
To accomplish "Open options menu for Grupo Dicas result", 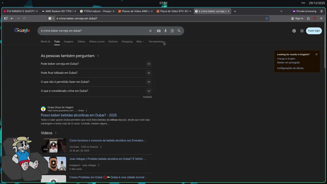I will pyautogui.click(x=86, y=111).
